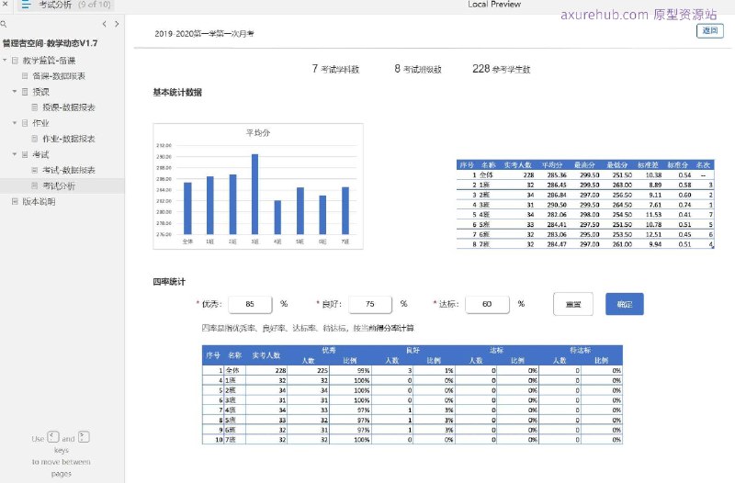Image resolution: width=735 pixels, height=483 pixels.
Task: Click the 最低分 column header
Action: [x=616, y=165]
